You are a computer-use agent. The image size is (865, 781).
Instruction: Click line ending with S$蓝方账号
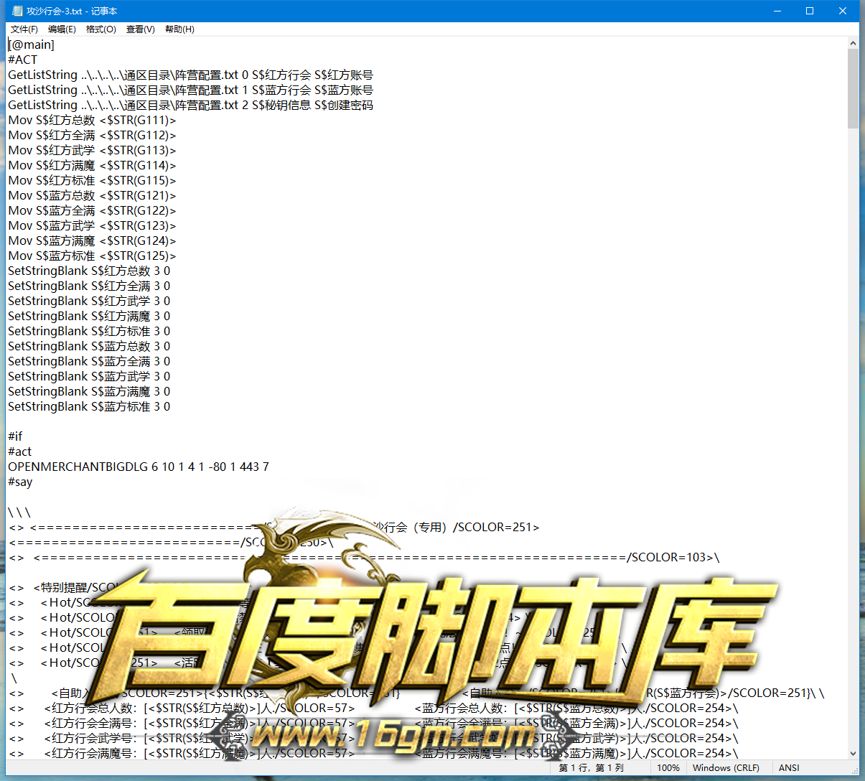point(190,90)
